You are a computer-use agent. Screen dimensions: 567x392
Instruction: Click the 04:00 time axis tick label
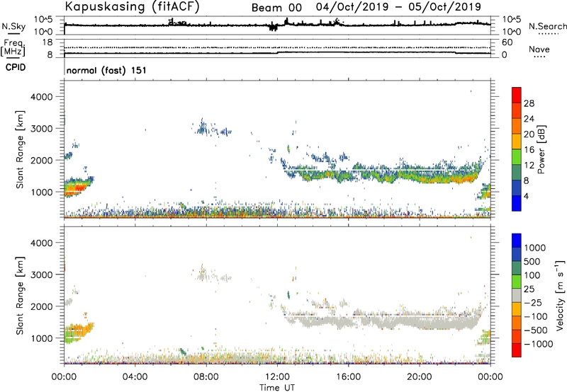coord(135,377)
